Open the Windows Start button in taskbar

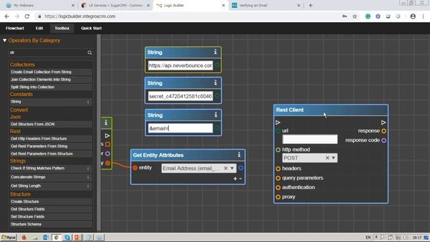(9, 237)
